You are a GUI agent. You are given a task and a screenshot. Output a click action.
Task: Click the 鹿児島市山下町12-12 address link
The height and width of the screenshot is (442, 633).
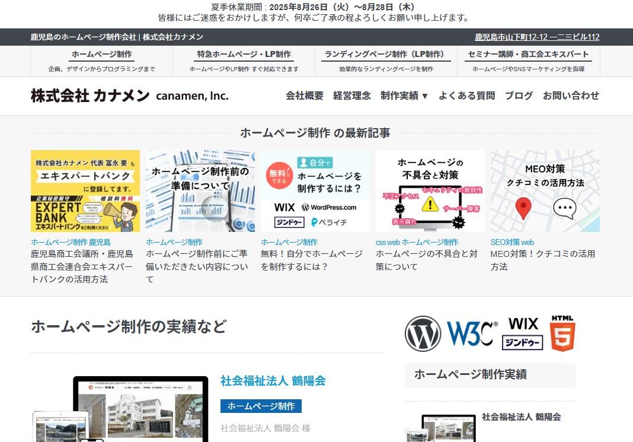pos(536,37)
